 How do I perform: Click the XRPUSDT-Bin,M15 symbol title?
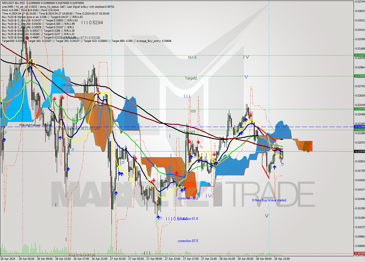tap(14, 3)
